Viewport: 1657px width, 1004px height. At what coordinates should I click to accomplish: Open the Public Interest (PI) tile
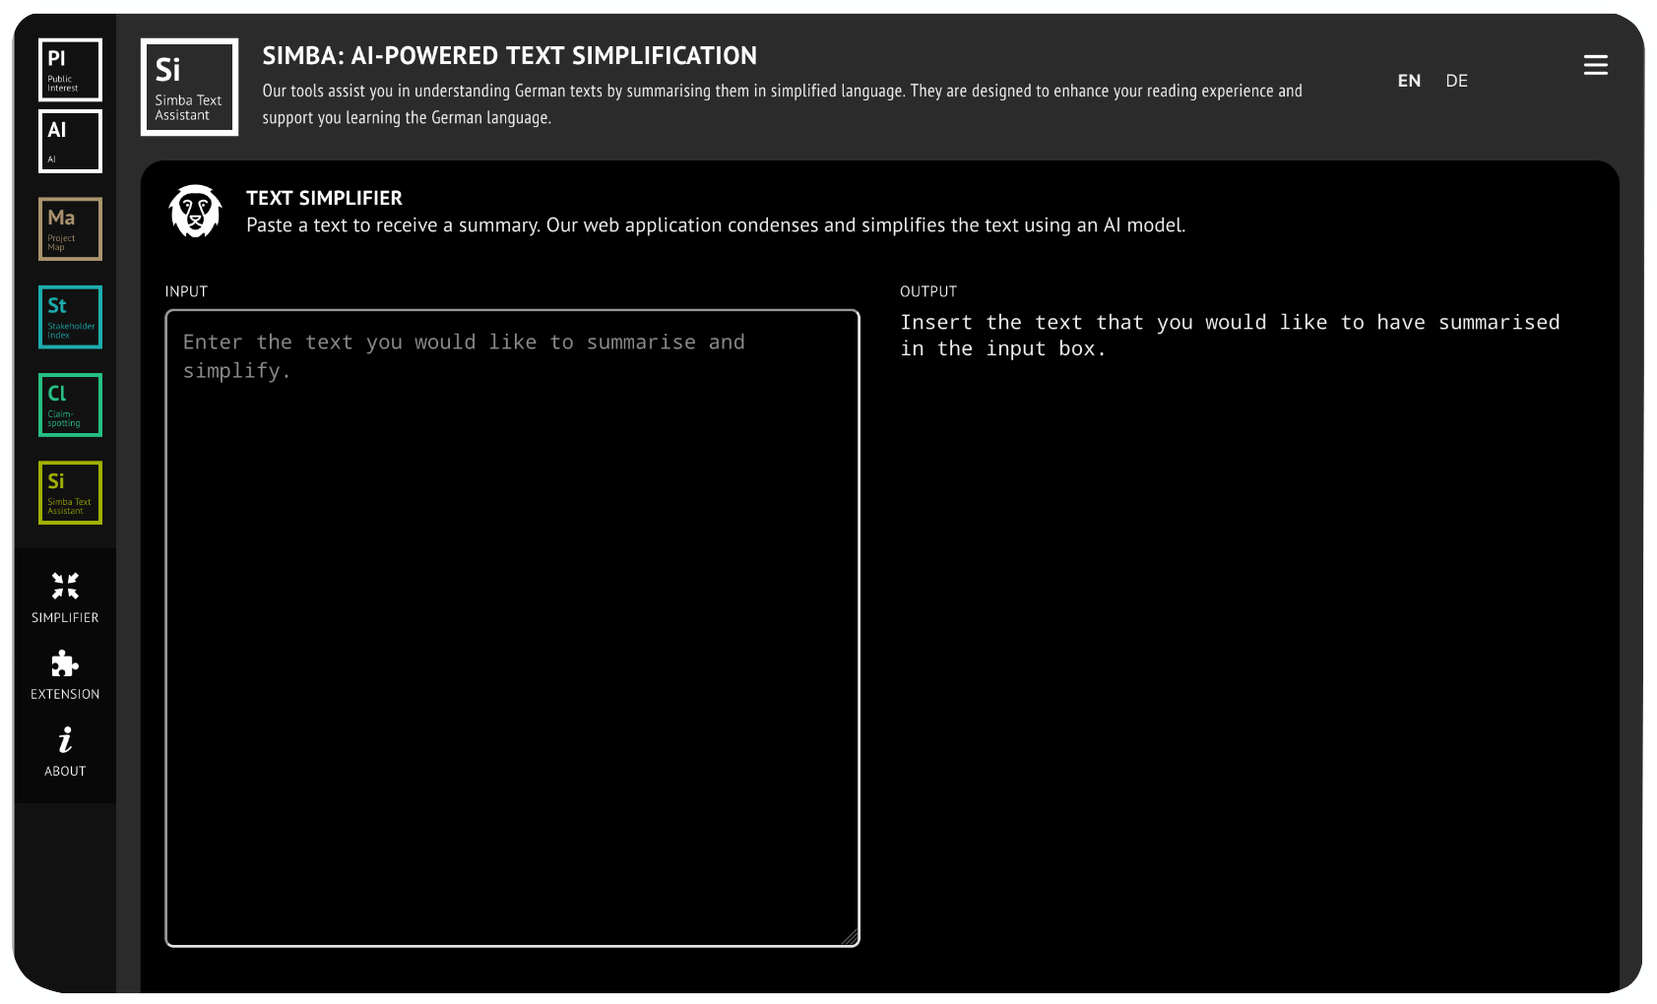[x=70, y=70]
